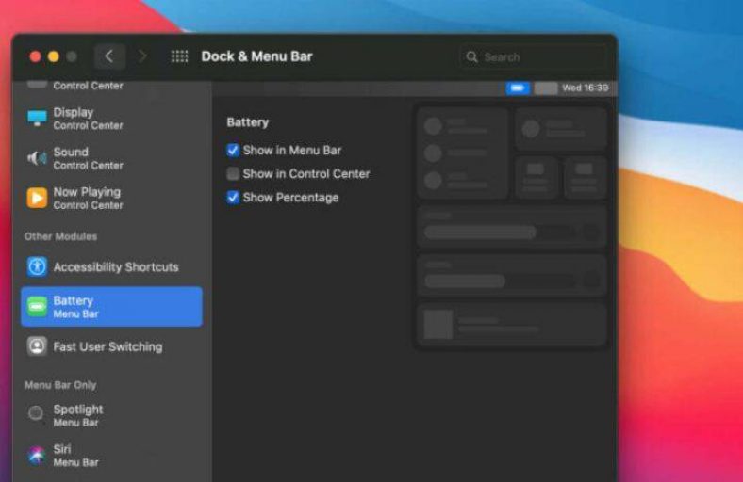Open Now Playing settings in sidebar
Viewport: 743px width, 482px height.
[112, 198]
